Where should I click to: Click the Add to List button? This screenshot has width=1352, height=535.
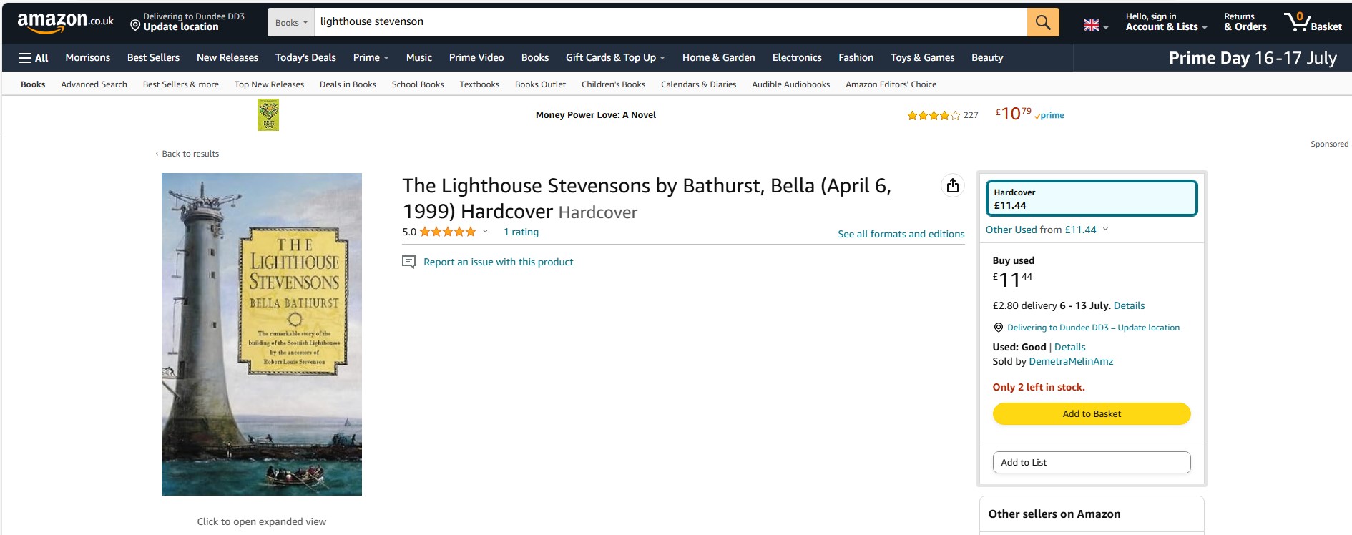tap(1092, 462)
